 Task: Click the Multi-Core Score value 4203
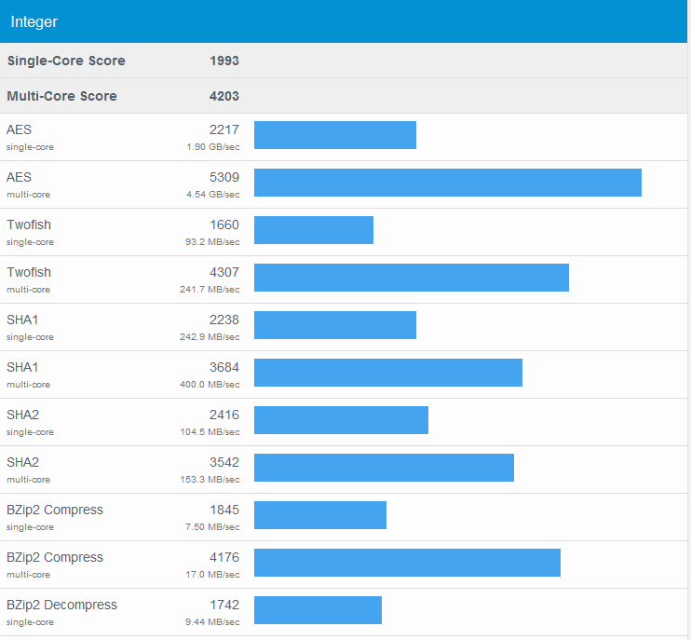point(224,96)
